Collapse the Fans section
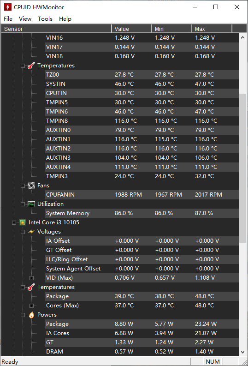The height and width of the screenshot is (366, 248). coord(23,186)
